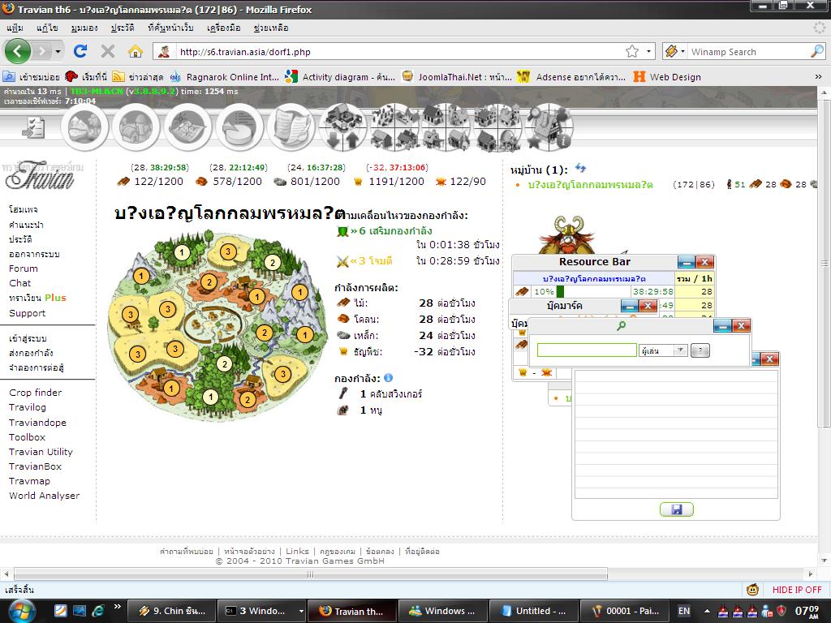This screenshot has height=623, width=831.
Task: Open the File (แฟ้ม) menu
Action: 15,28
